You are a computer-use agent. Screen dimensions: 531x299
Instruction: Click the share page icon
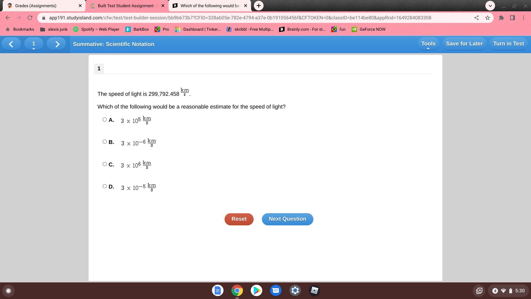pos(476,18)
